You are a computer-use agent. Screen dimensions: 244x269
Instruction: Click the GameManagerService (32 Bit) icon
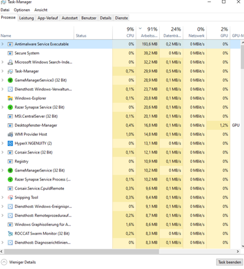point(10,170)
